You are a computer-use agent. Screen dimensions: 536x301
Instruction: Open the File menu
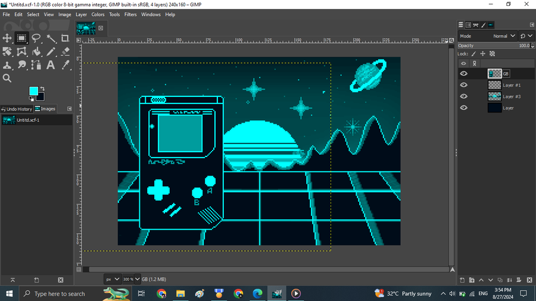pos(6,14)
